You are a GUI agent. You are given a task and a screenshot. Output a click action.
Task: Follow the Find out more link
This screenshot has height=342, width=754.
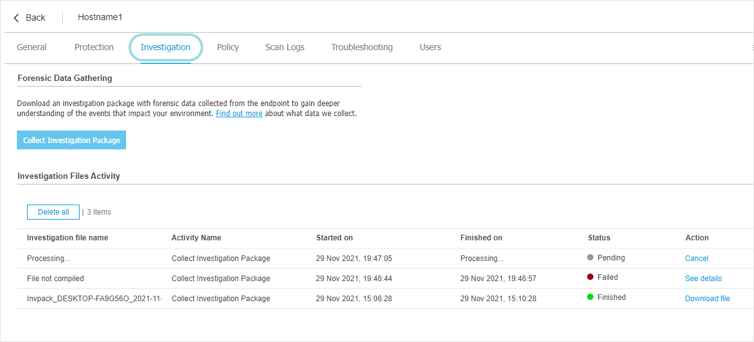coord(239,114)
